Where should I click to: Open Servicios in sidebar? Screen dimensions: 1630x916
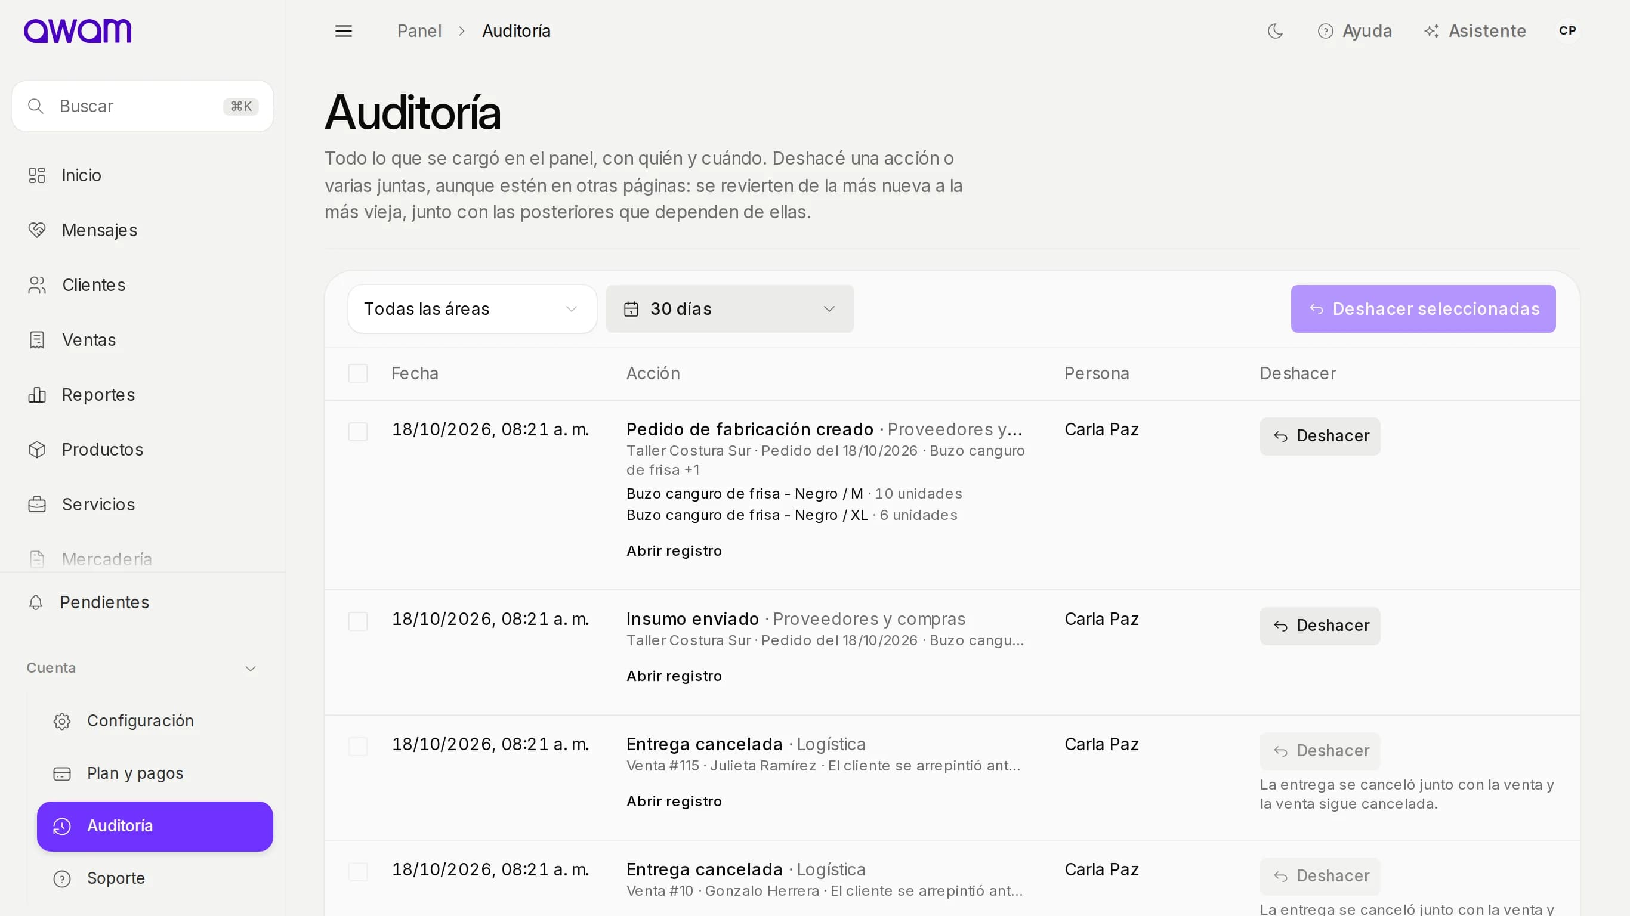(x=143, y=505)
